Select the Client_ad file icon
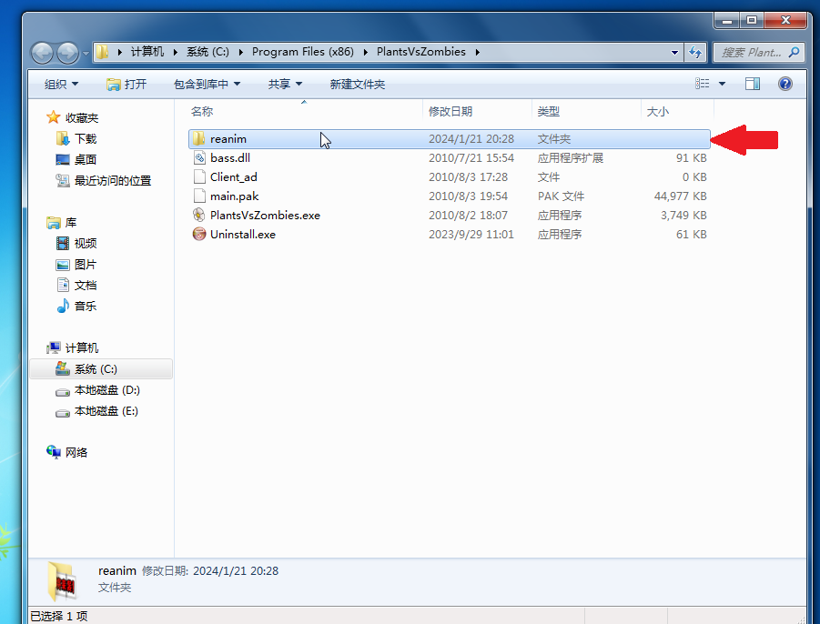This screenshot has height=624, width=820. [x=199, y=176]
